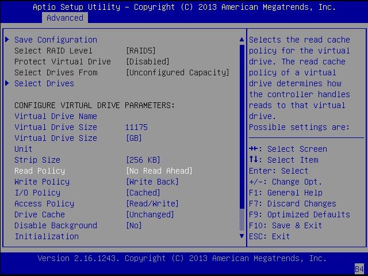Open Unconfigured Capacity drive source option
368x276 pixels.
[x=178, y=72]
